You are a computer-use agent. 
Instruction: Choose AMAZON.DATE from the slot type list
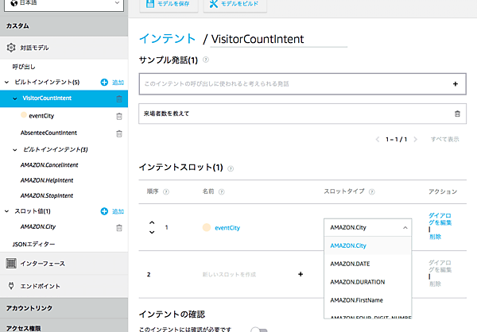(349, 264)
